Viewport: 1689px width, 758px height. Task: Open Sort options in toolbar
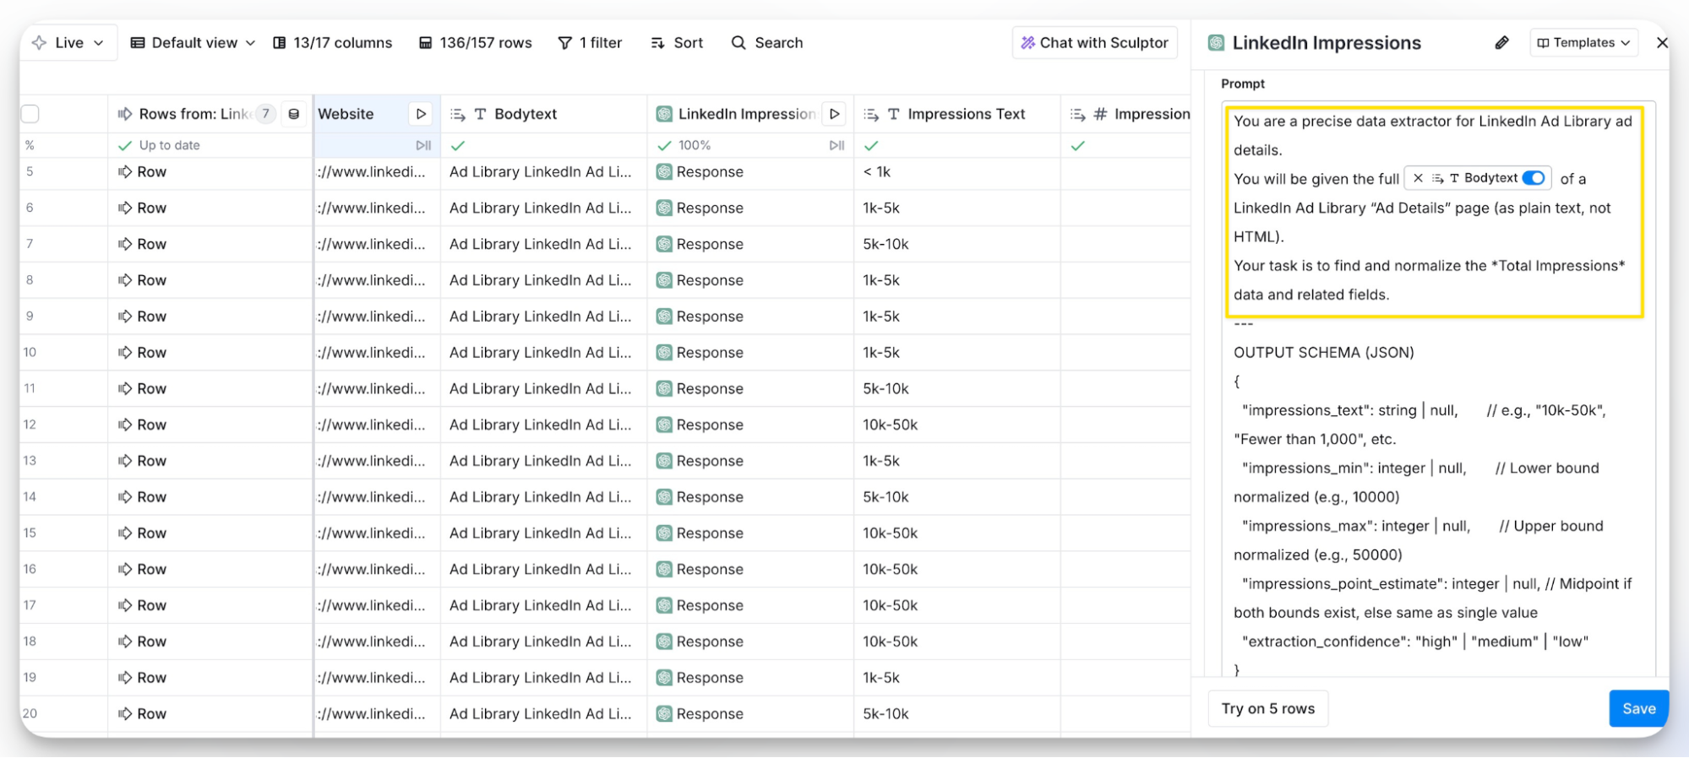pos(677,43)
